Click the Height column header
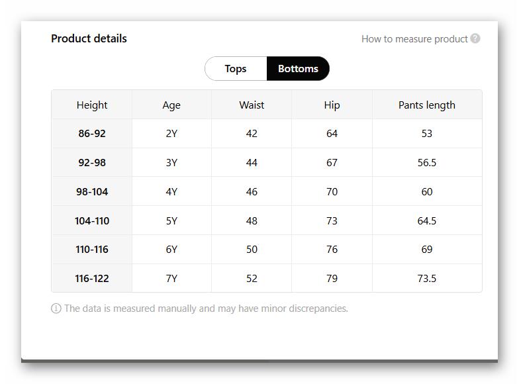 click(92, 105)
